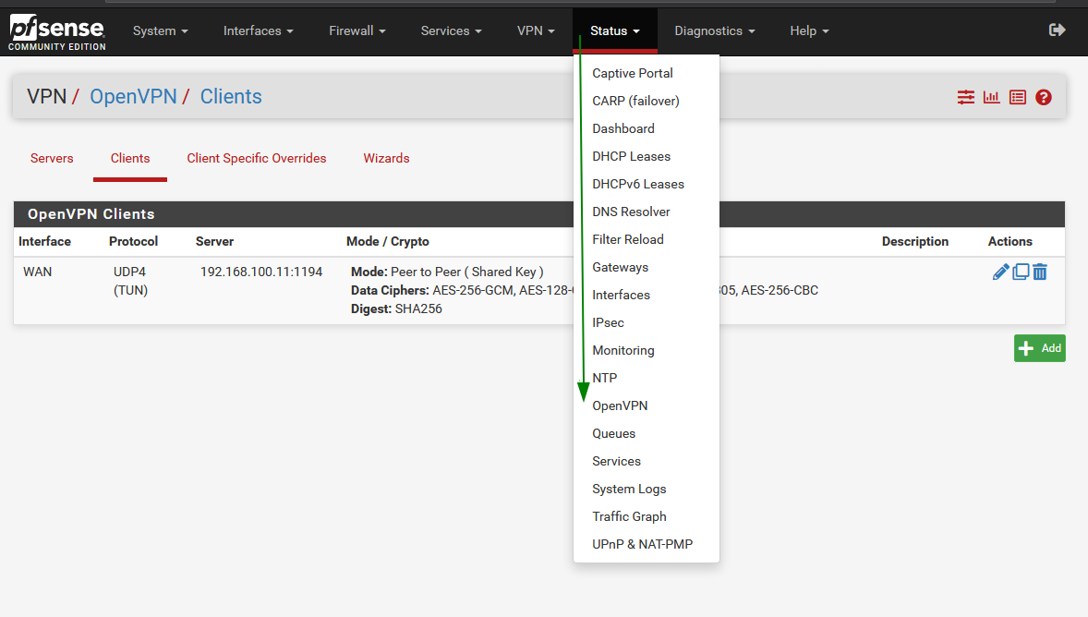Expand the Help menu
Image resolution: width=1088 pixels, height=617 pixels.
tap(809, 30)
